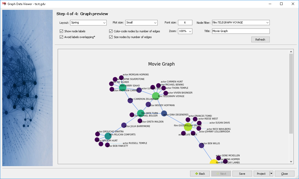Click the actor:MORGAN HOPKINS node
The height and width of the screenshot is (179, 299).
[x=121, y=78]
